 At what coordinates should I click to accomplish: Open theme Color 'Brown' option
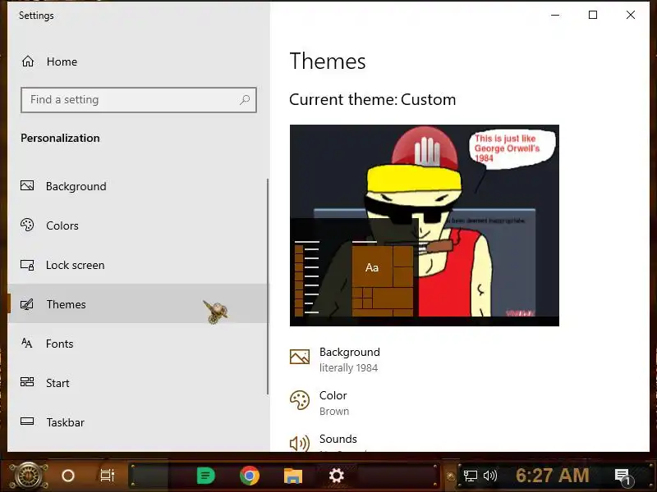(x=319, y=403)
